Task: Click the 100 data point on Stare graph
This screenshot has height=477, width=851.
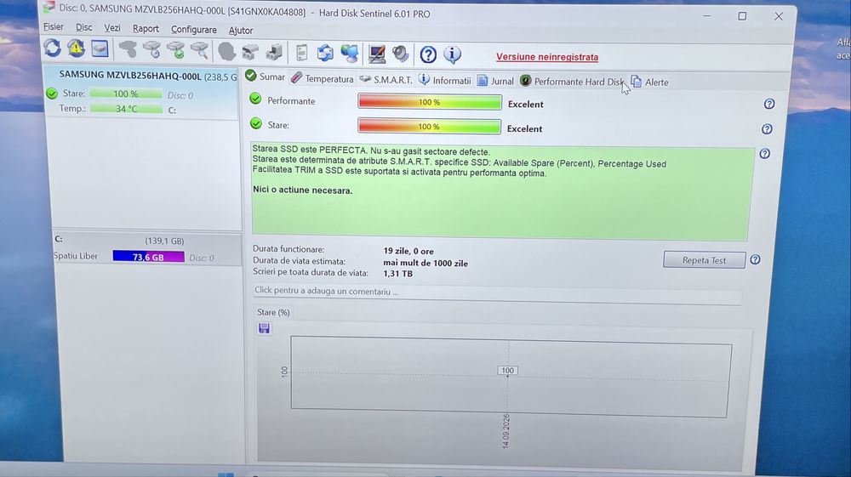Action: [x=507, y=371]
